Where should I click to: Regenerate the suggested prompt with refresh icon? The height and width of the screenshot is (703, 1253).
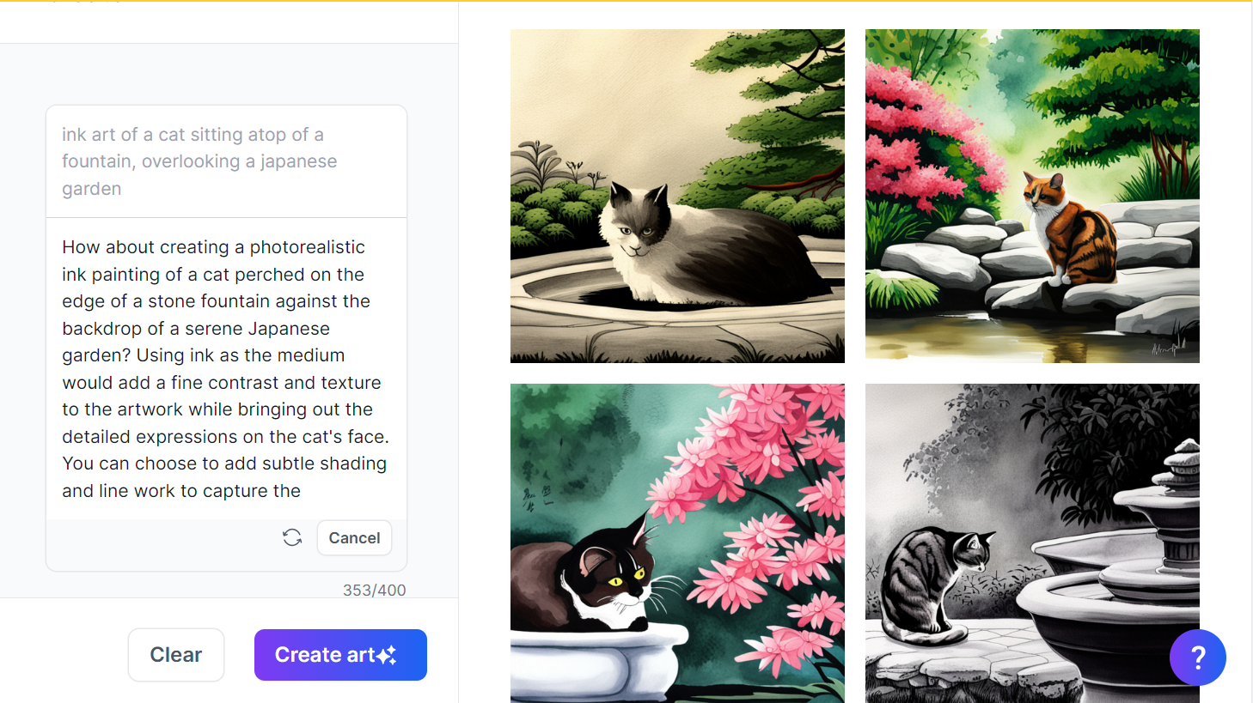tap(292, 537)
